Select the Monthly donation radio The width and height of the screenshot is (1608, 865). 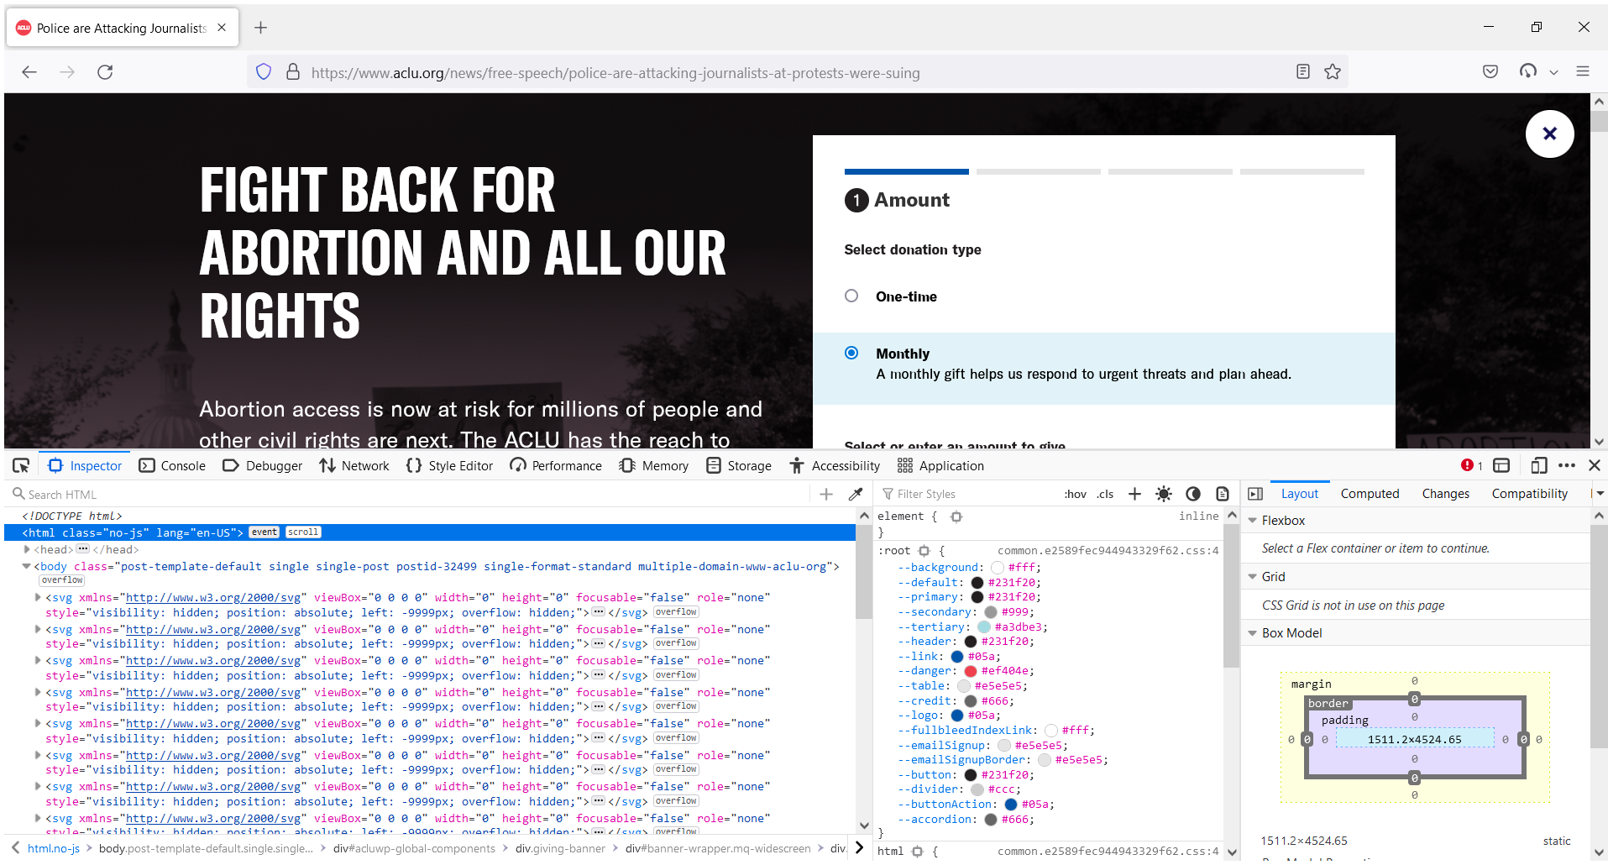(x=851, y=353)
